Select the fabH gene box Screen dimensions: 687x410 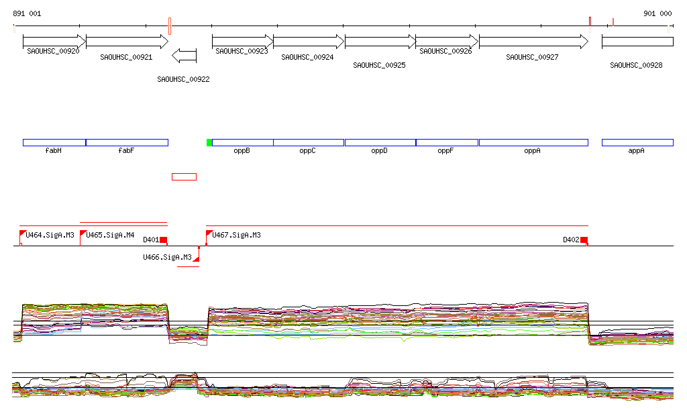pyautogui.click(x=54, y=142)
